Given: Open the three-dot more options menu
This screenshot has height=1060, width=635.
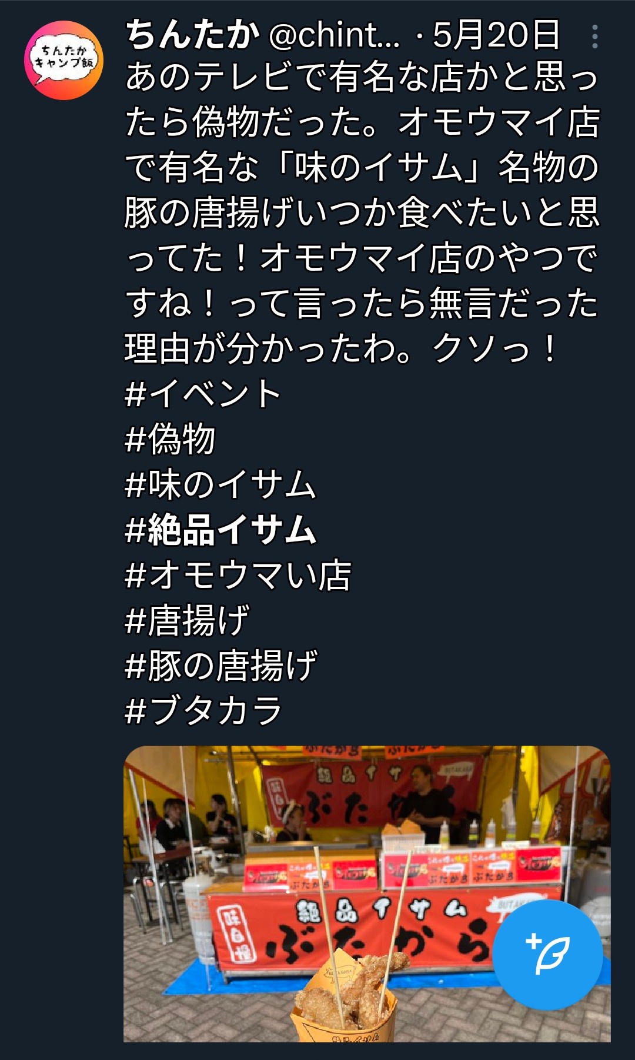Looking at the screenshot, I should (x=595, y=36).
